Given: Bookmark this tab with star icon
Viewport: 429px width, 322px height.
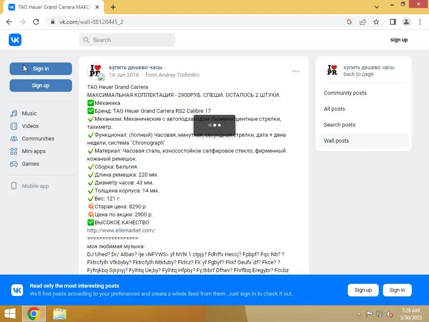Looking at the screenshot, I should click(x=376, y=22).
